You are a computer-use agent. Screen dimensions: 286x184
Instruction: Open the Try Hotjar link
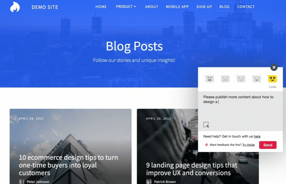tap(248, 145)
